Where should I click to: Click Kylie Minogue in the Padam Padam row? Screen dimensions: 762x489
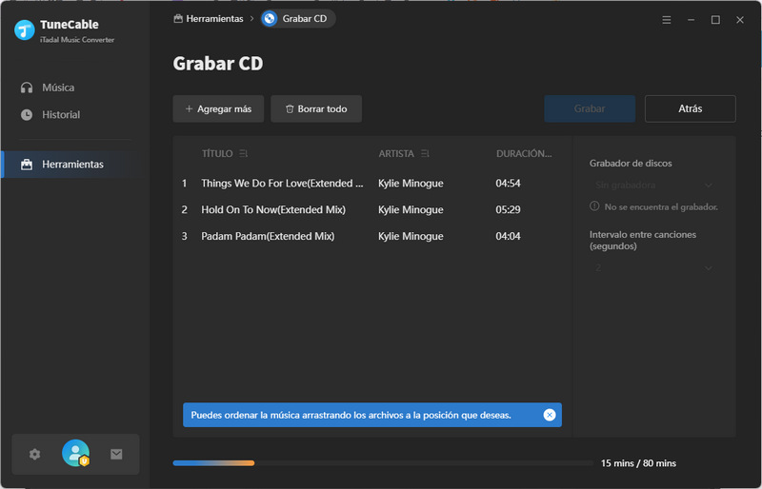coord(411,236)
